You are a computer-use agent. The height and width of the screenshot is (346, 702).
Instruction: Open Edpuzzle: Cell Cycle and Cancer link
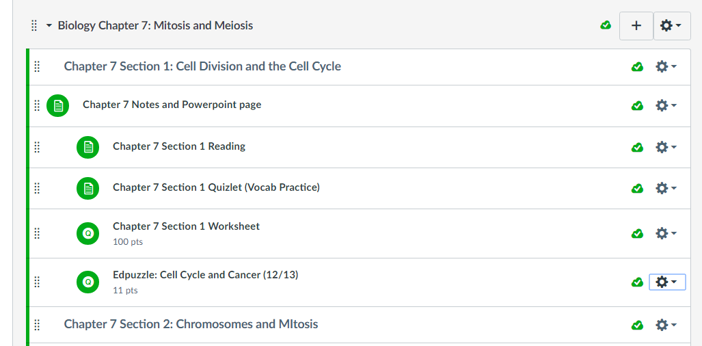tap(205, 275)
